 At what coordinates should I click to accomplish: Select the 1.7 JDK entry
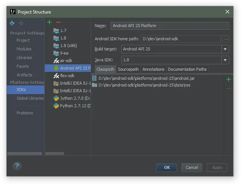point(68,30)
